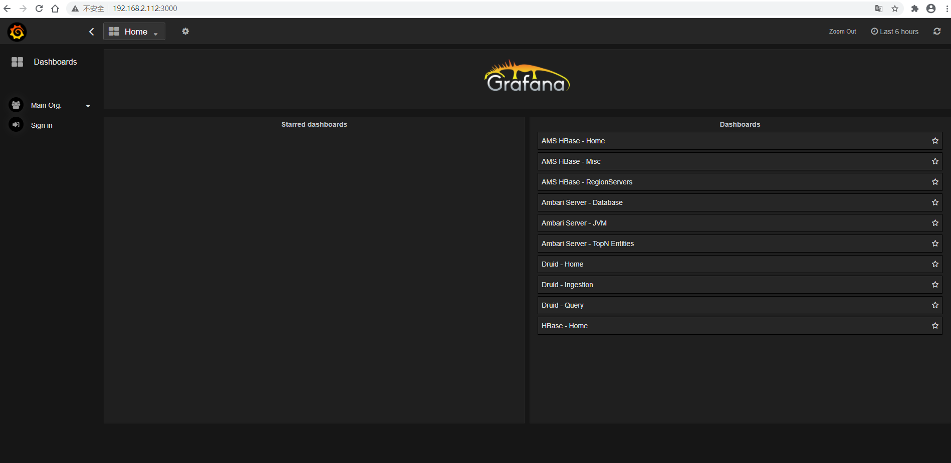The width and height of the screenshot is (951, 463).
Task: Open the Druid - Ingestion dashboard
Action: coord(740,285)
